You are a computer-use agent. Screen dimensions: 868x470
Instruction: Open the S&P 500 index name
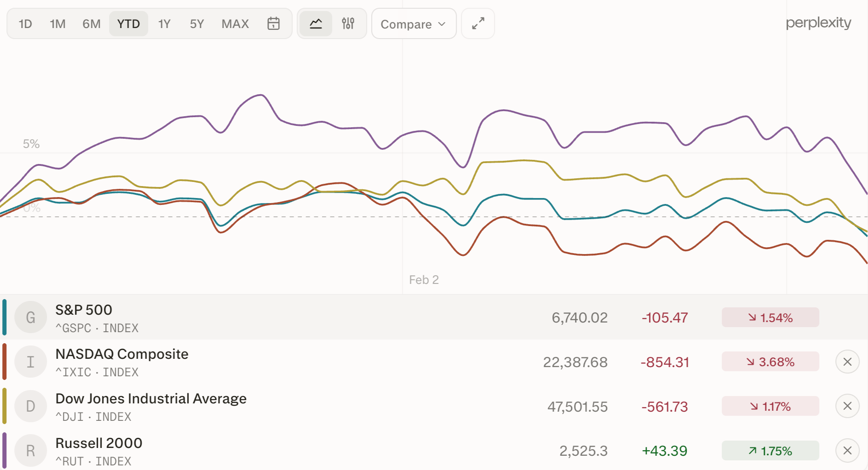click(84, 310)
